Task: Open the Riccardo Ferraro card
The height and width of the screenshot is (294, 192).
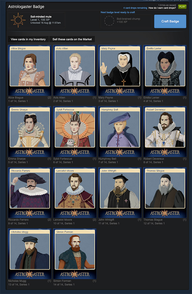Action: coord(30,193)
